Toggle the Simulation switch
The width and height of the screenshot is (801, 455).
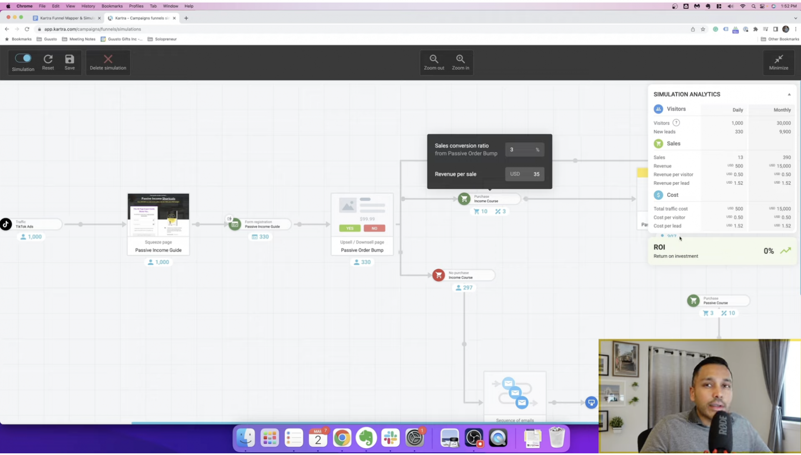click(23, 58)
